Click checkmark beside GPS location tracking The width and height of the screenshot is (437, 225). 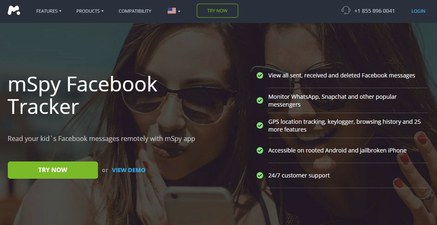pyautogui.click(x=260, y=125)
